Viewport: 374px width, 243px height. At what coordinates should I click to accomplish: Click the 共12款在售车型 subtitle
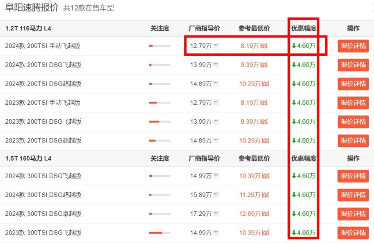[89, 8]
